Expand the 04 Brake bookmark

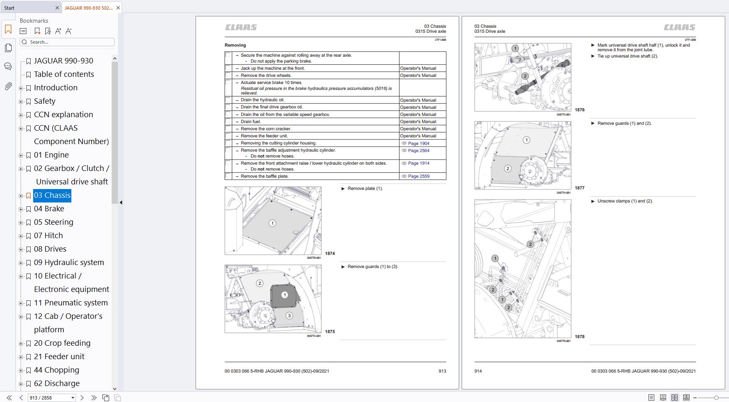[21, 209]
